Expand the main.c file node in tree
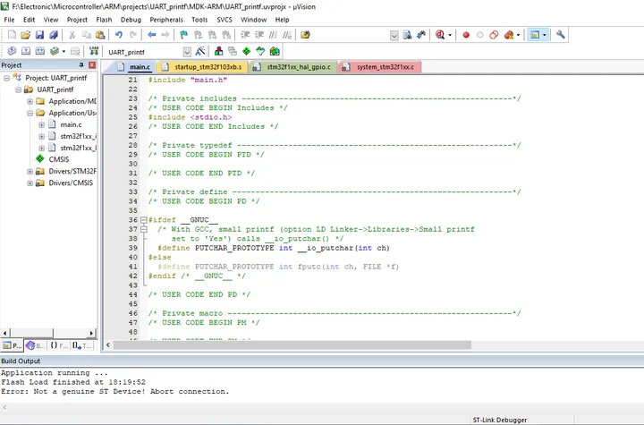 pos(41,124)
